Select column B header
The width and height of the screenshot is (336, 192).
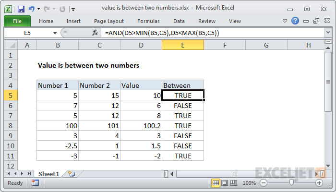point(58,45)
